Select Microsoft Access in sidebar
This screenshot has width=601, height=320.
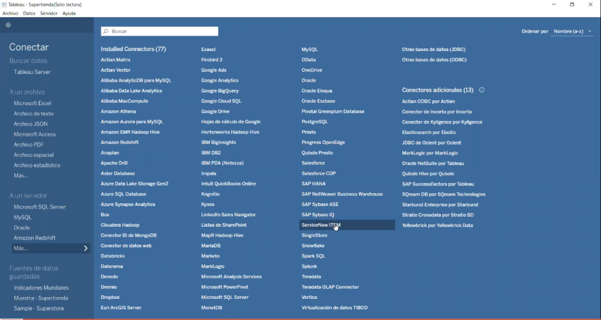click(x=35, y=134)
